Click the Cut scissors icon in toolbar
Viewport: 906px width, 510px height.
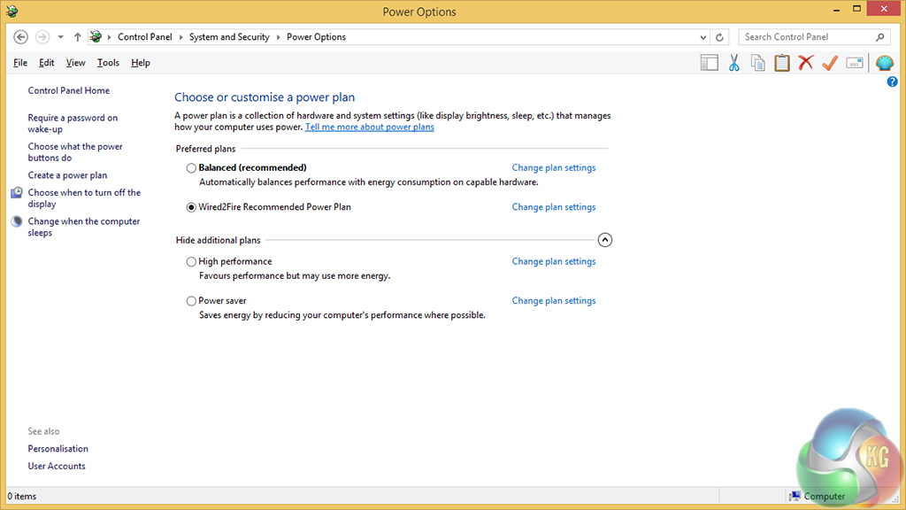click(733, 63)
